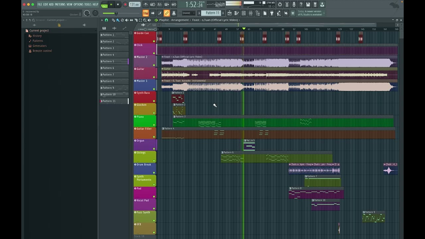Mute the Piano track green dot
The height and width of the screenshot is (239, 425).
[x=154, y=125]
